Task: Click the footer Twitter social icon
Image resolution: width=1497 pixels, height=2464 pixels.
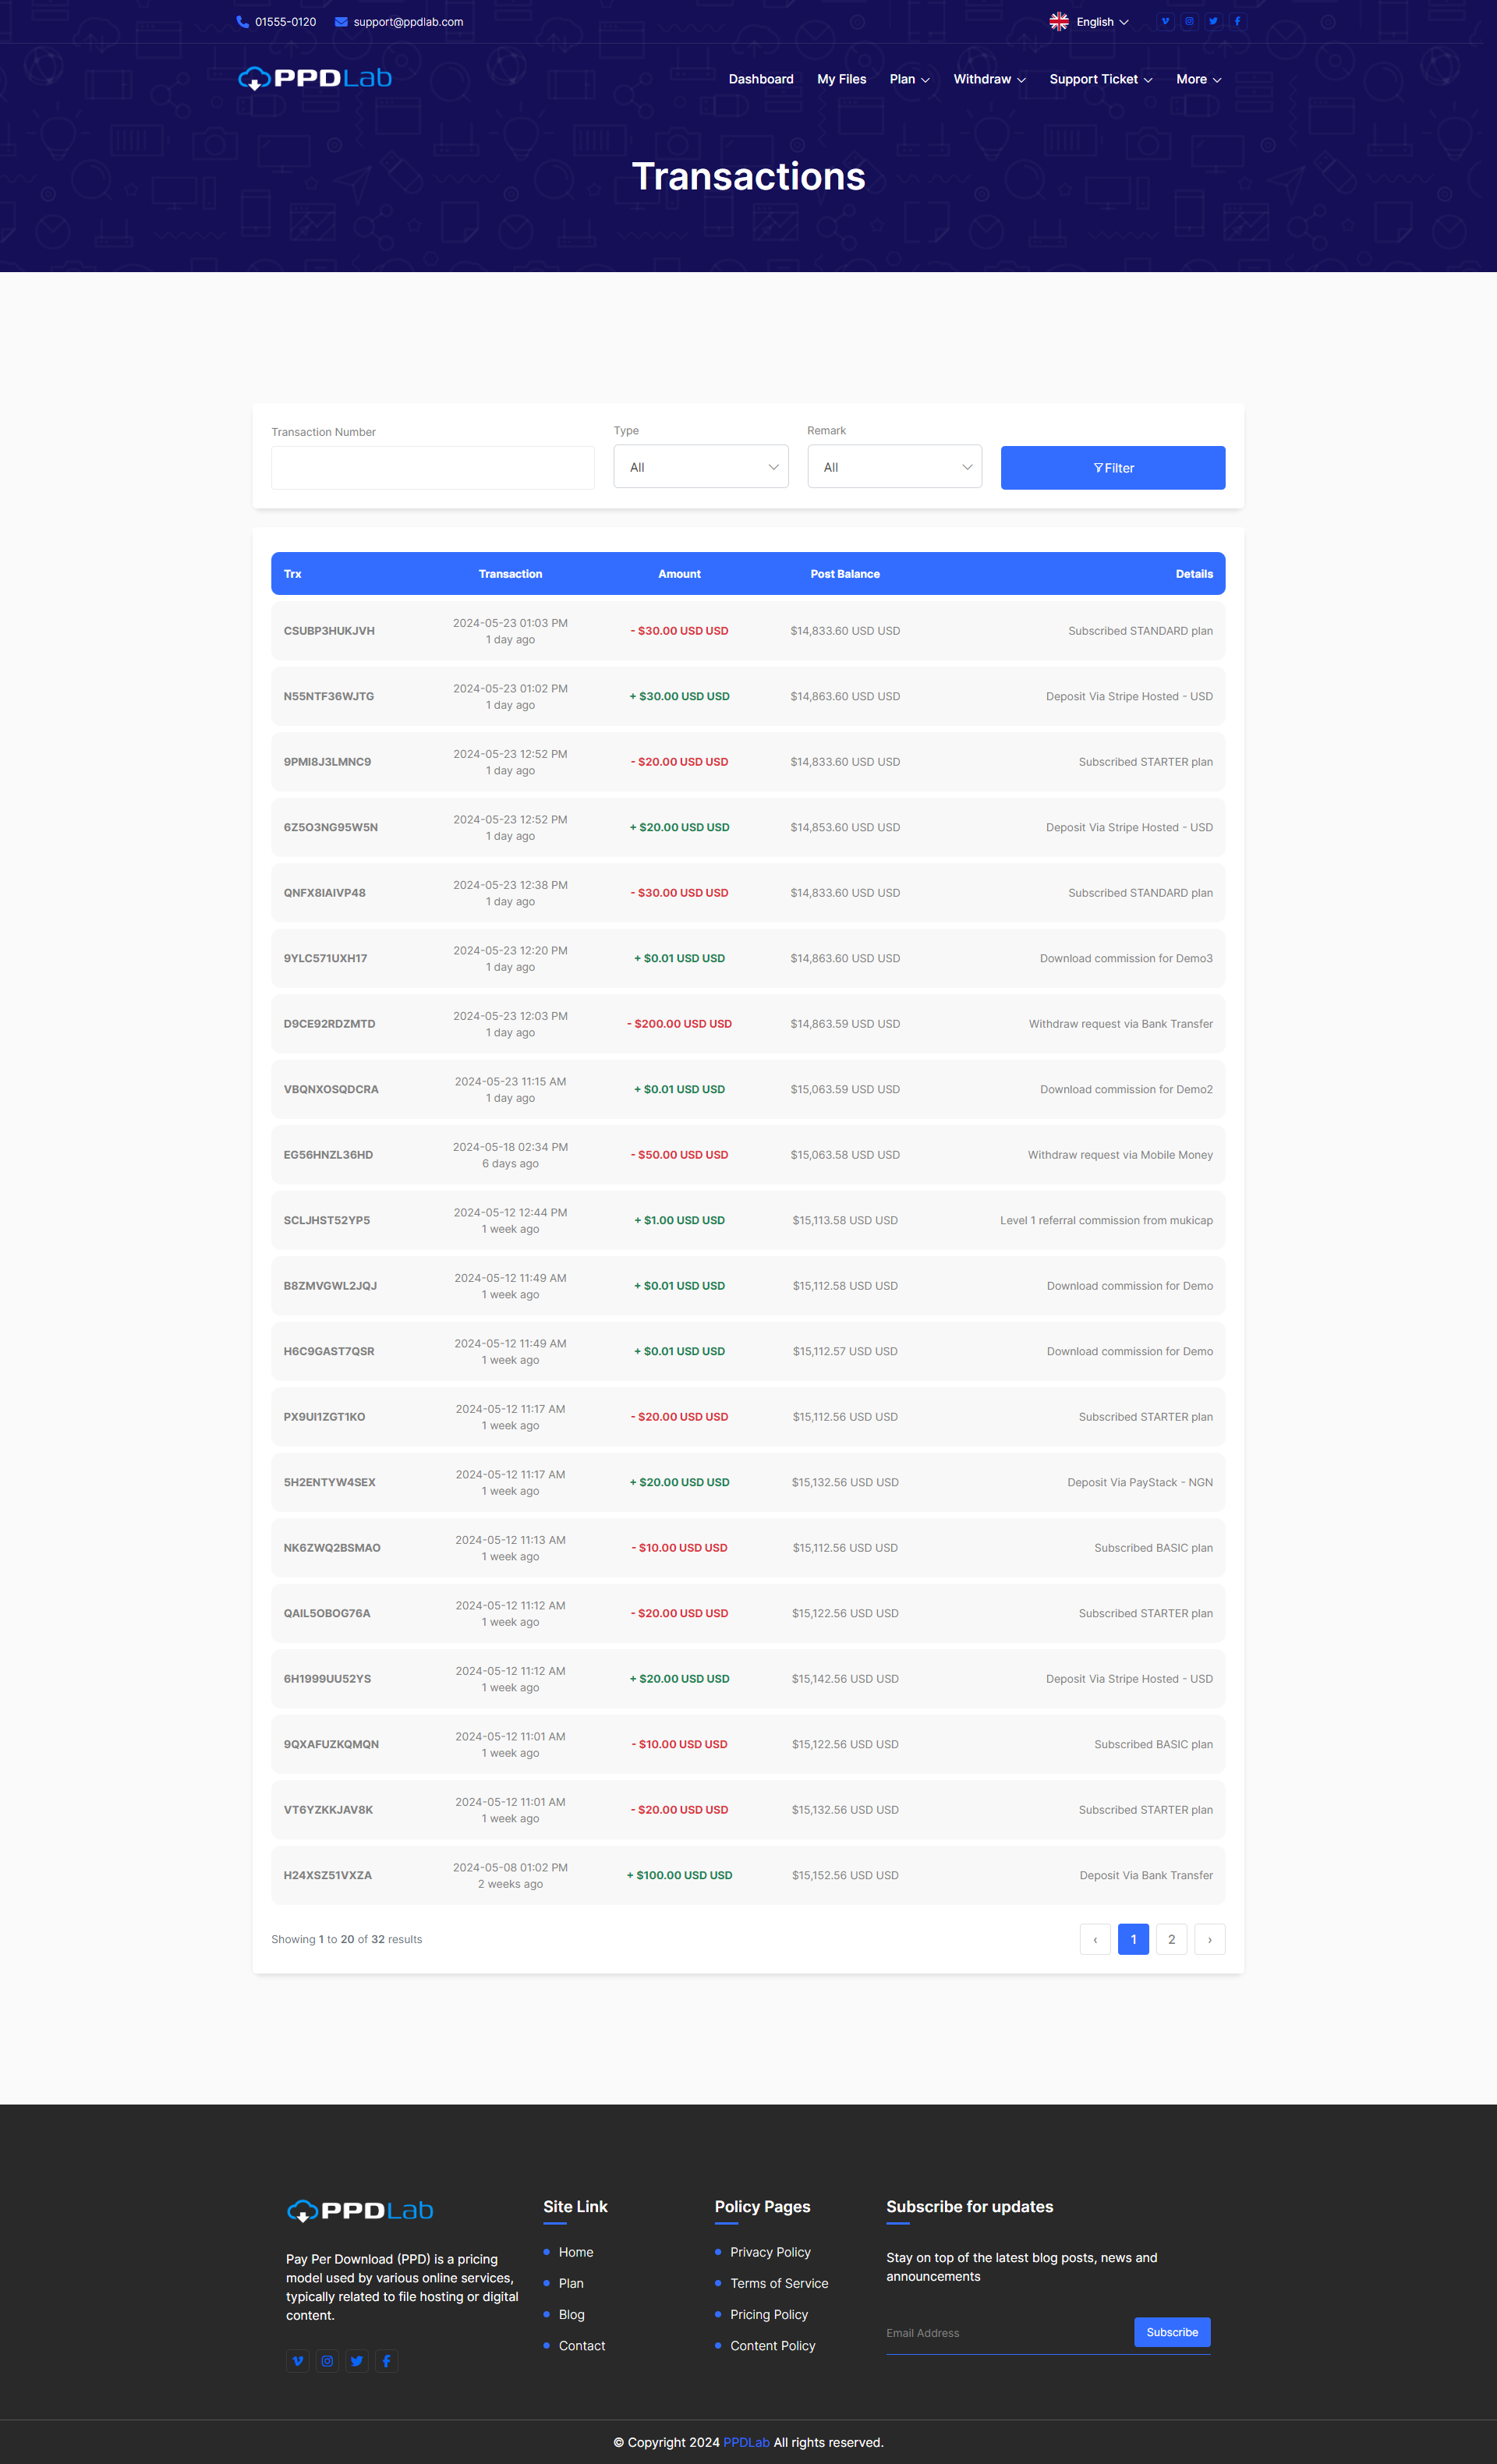Action: pyautogui.click(x=357, y=2361)
